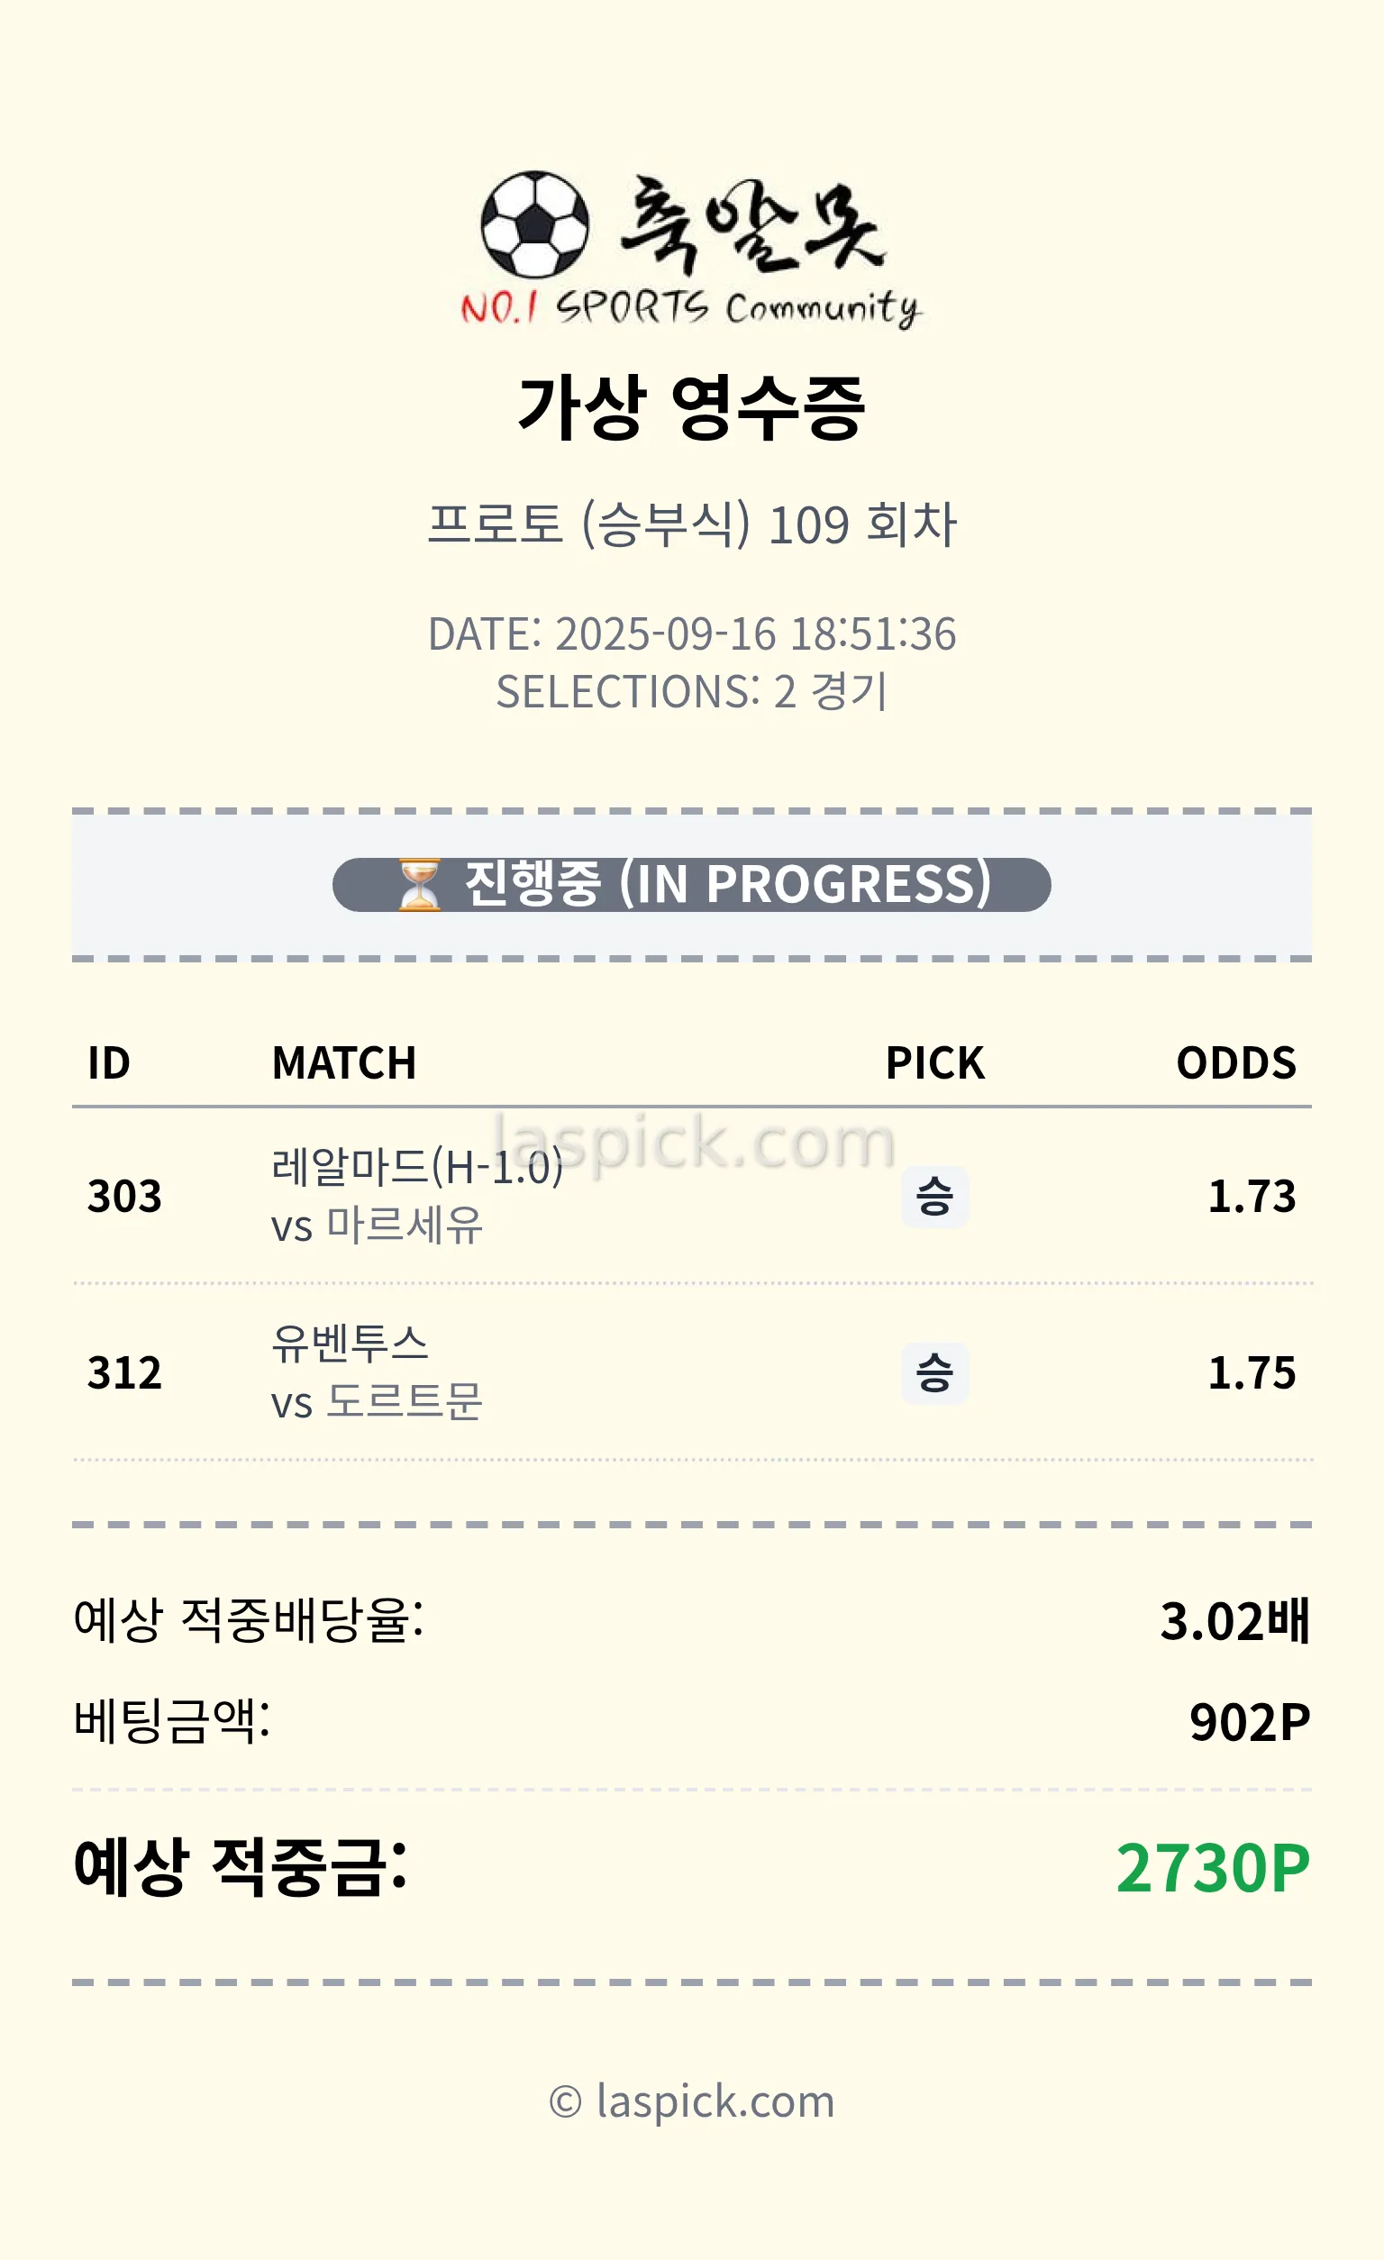
Task: Click the 902P betting amount value
Action: (1249, 1722)
